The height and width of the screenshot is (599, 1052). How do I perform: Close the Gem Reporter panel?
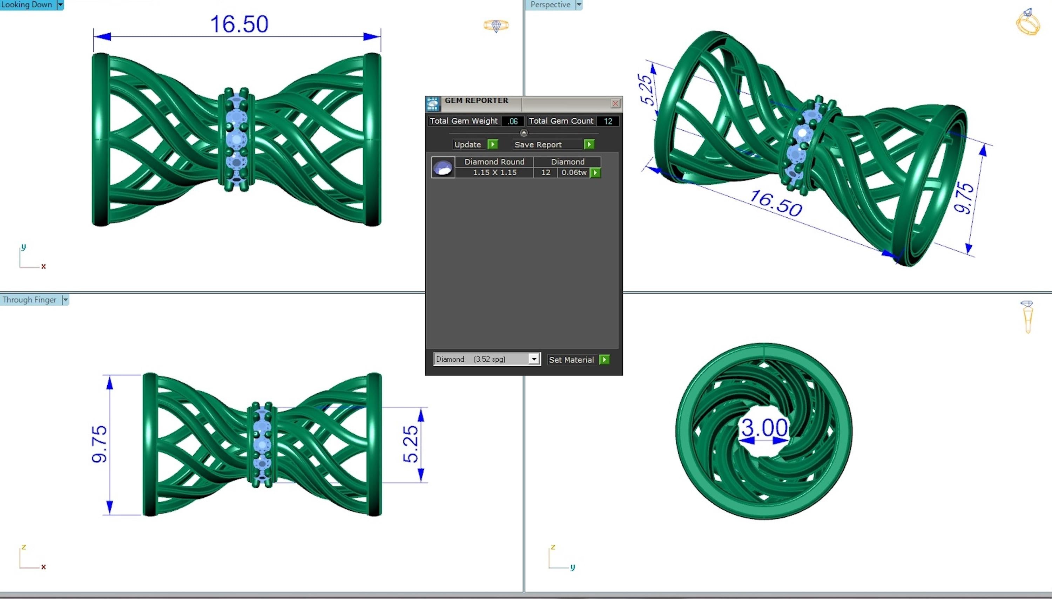615,104
